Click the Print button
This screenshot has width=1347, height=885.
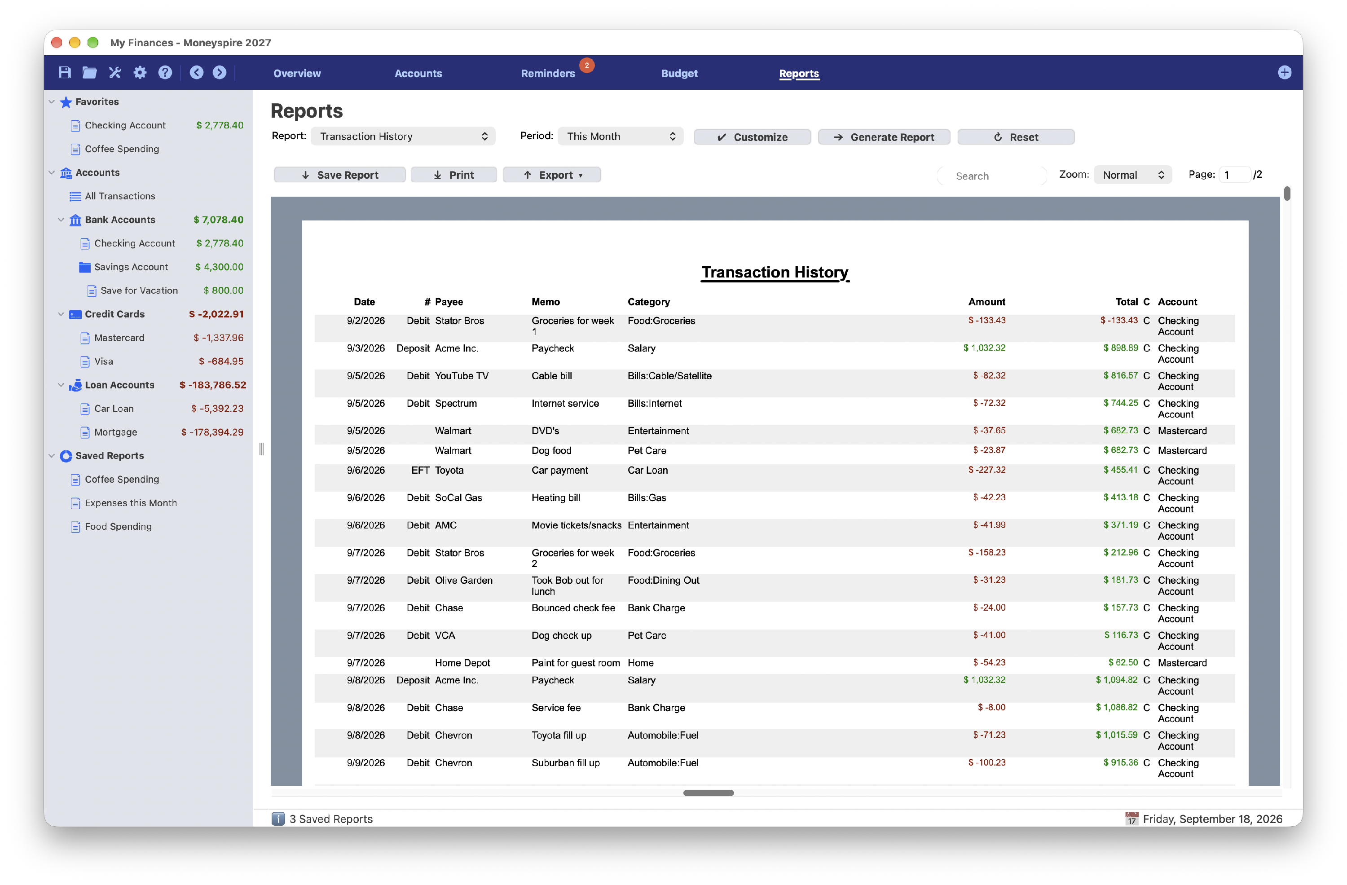[x=453, y=175]
